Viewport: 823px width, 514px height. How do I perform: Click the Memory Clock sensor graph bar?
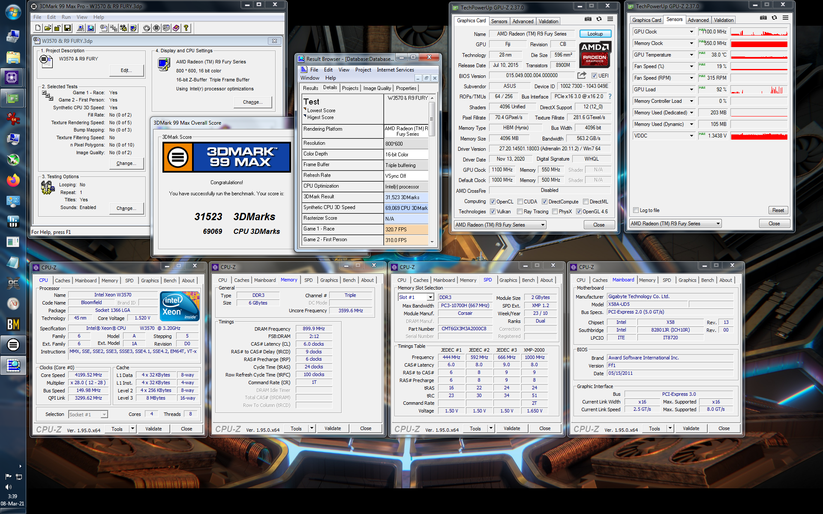[x=759, y=43]
